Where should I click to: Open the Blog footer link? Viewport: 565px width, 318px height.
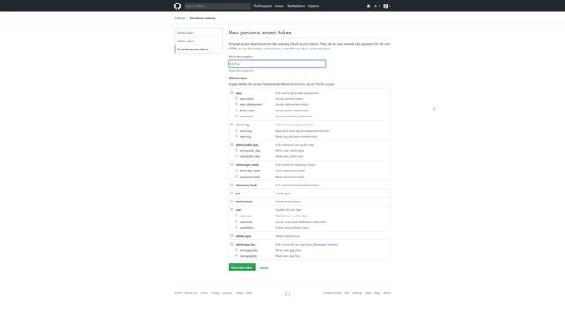tap(377, 293)
